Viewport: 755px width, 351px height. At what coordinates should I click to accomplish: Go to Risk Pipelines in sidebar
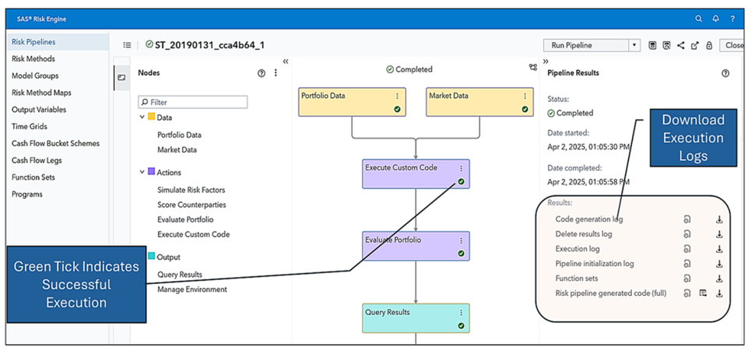[x=58, y=42]
